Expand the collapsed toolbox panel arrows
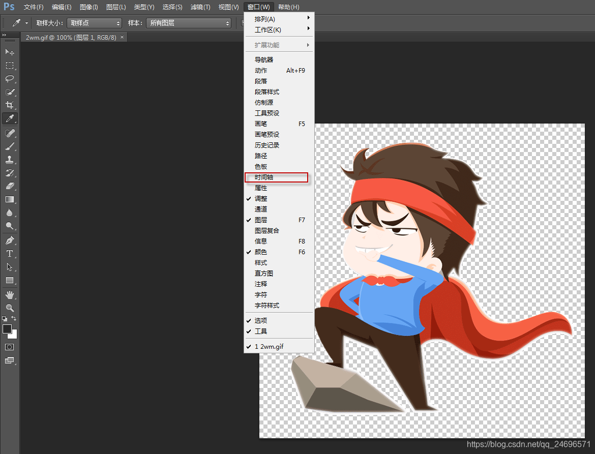Screen dimensions: 595x454 pos(4,35)
